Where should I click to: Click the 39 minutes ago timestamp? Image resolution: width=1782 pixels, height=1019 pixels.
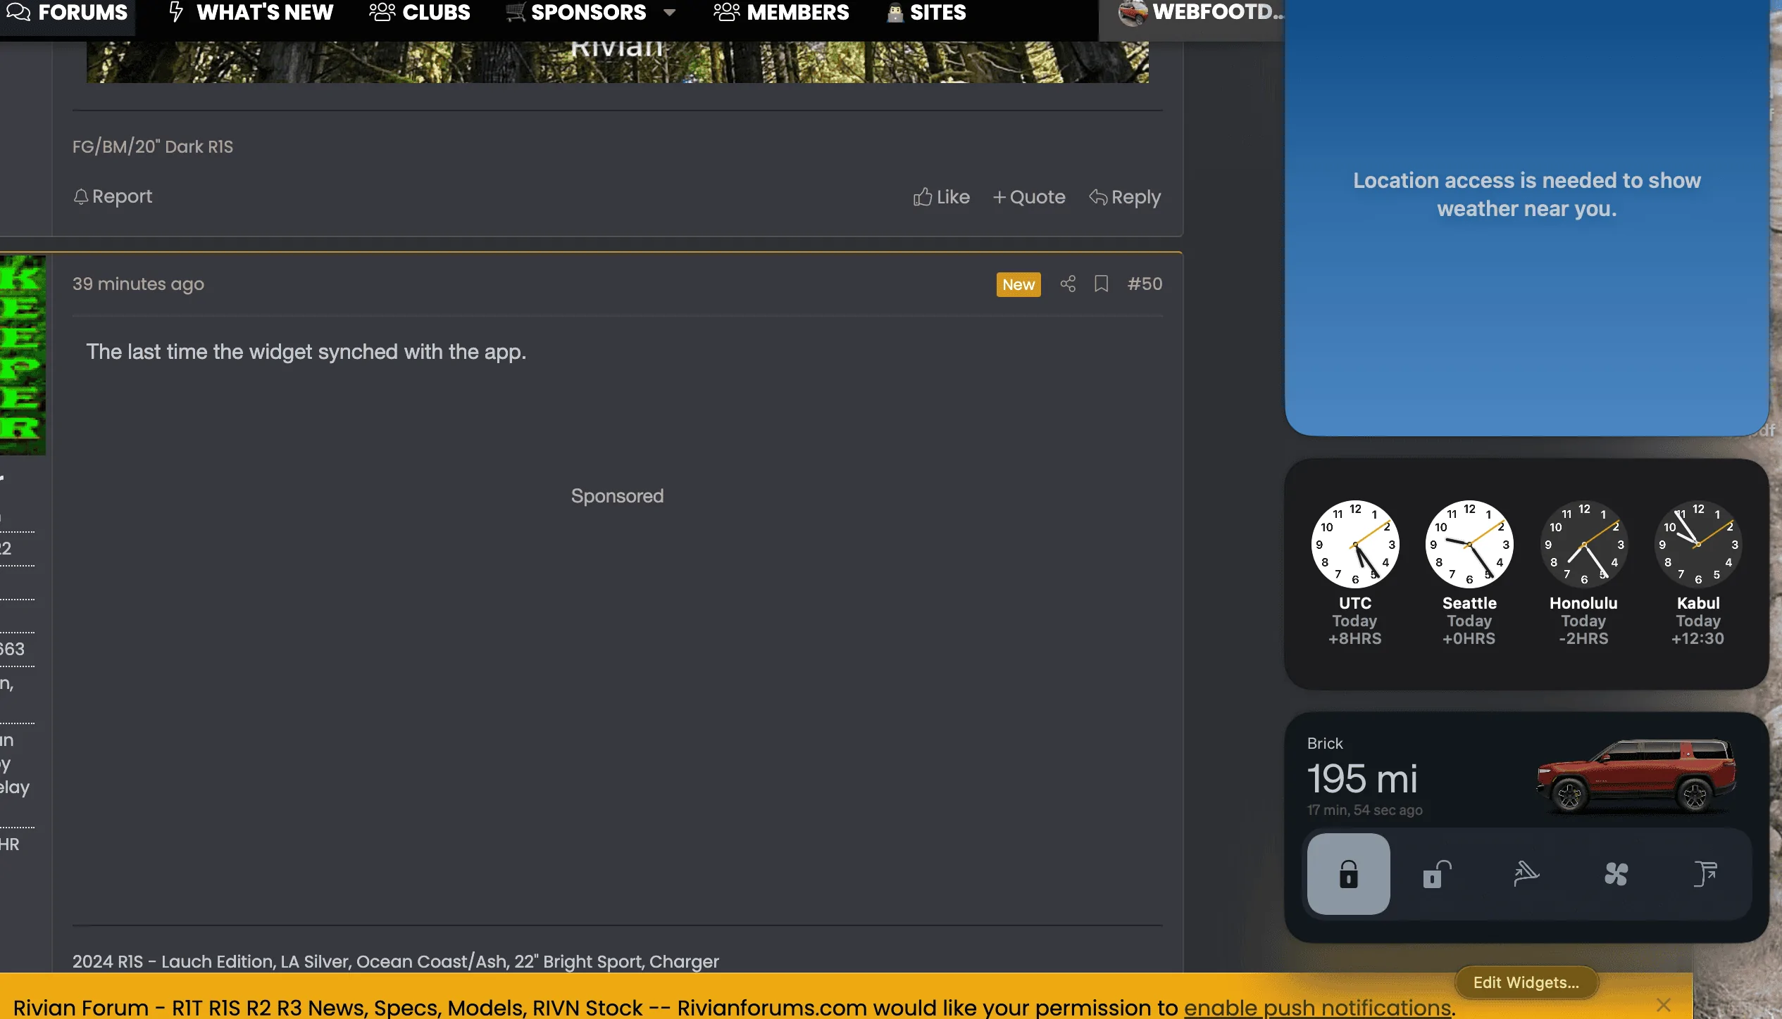(138, 284)
